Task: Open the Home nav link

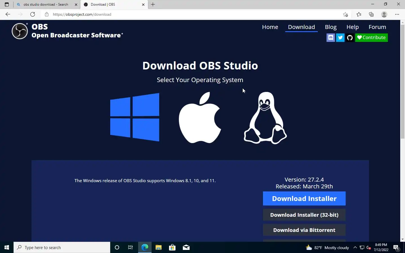Action: click(270, 27)
